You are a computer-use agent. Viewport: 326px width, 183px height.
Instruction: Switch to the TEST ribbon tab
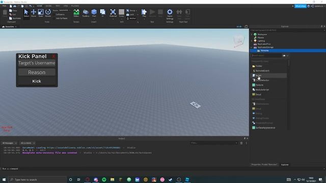58,6
